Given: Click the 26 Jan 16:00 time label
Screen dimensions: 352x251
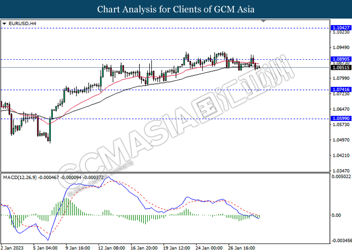Looking at the screenshot, I should 242,248.
